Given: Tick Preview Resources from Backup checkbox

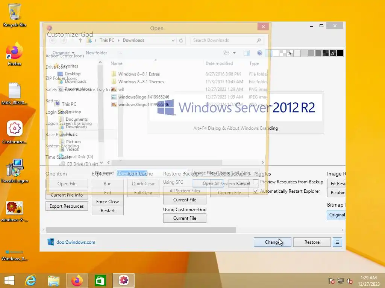Looking at the screenshot, I should 256,182.
